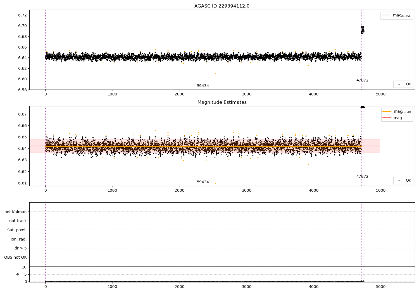Click the 6.63 tick on Magnitude Estimates plot
This screenshot has height=293, width=419.
(x=22, y=160)
